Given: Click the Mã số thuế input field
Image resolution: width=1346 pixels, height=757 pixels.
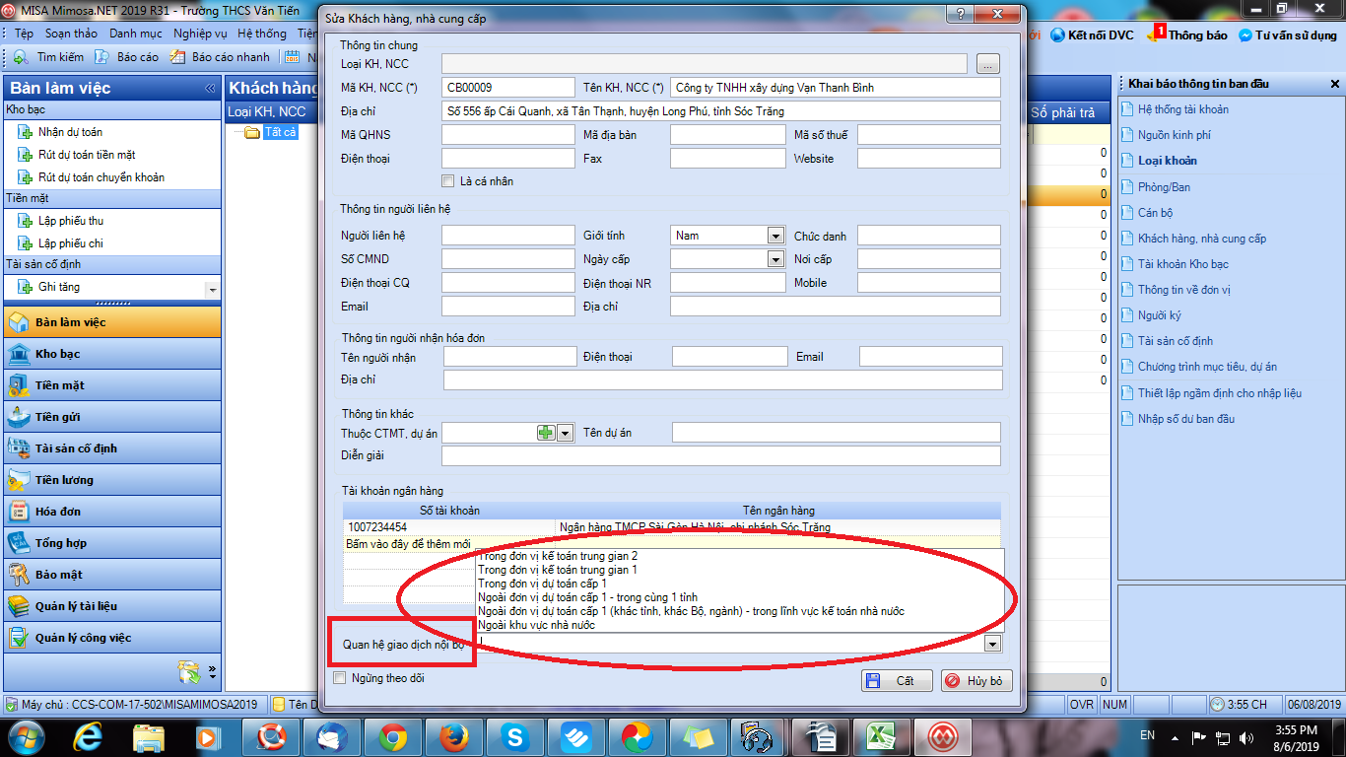Looking at the screenshot, I should (x=928, y=135).
